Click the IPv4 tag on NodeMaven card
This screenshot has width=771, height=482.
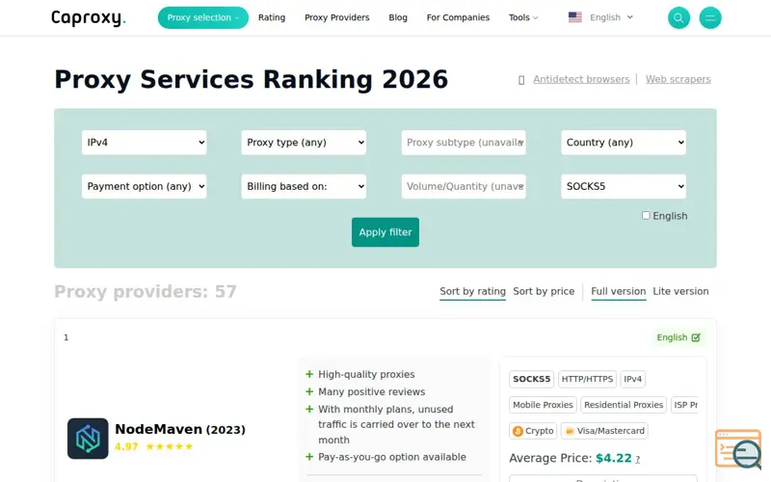pos(633,379)
